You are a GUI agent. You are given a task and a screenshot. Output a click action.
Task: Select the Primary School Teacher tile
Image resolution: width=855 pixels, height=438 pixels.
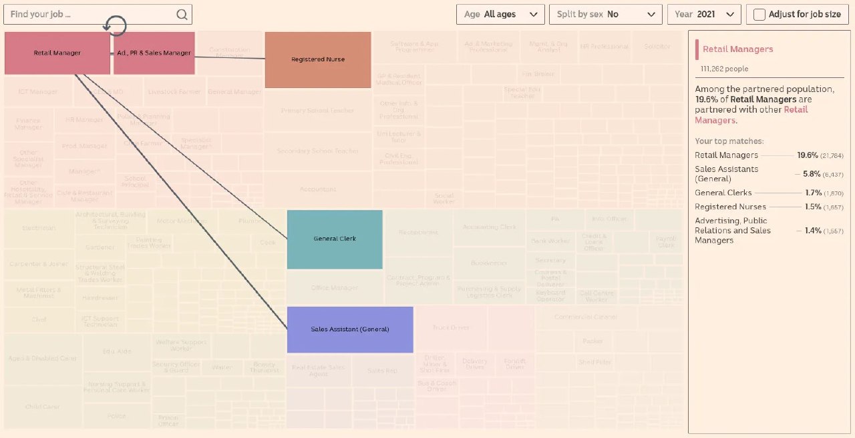(317, 111)
